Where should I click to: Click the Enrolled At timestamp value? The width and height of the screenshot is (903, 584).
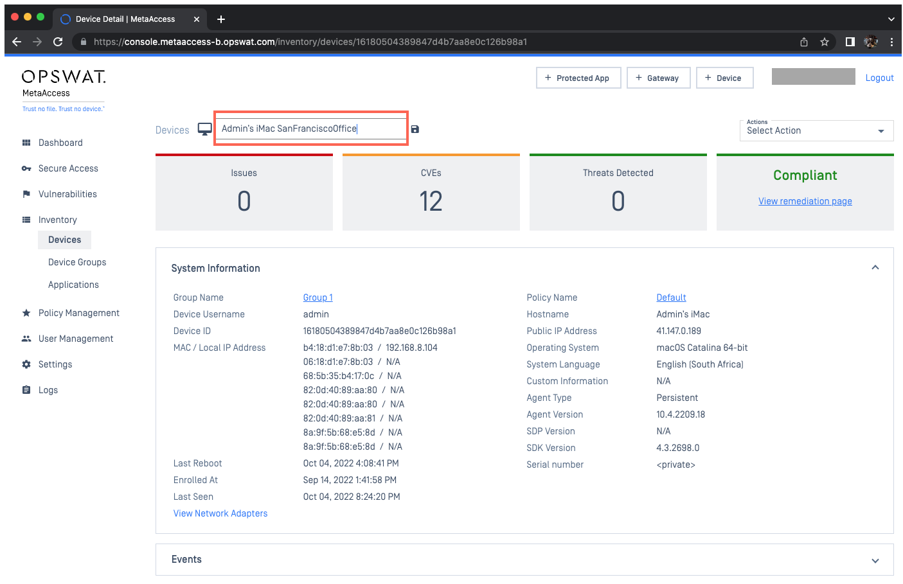[350, 480]
